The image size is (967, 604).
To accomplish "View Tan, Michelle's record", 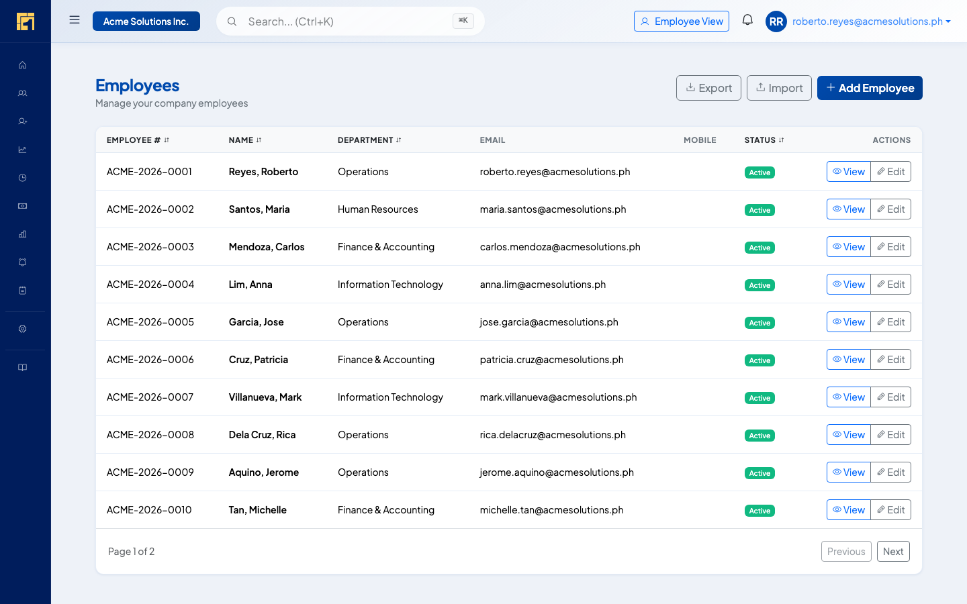I will (849, 510).
